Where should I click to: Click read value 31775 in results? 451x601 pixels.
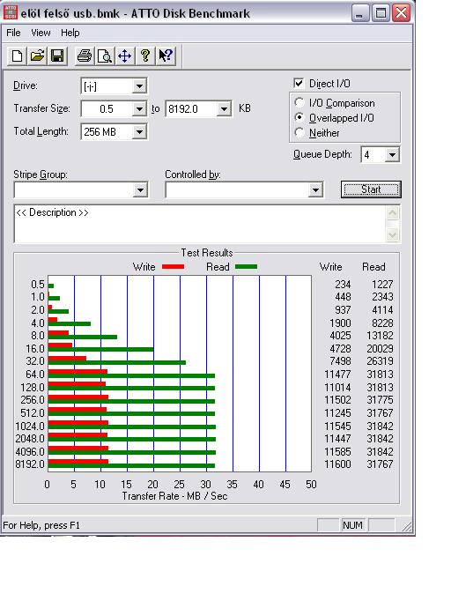click(x=380, y=400)
